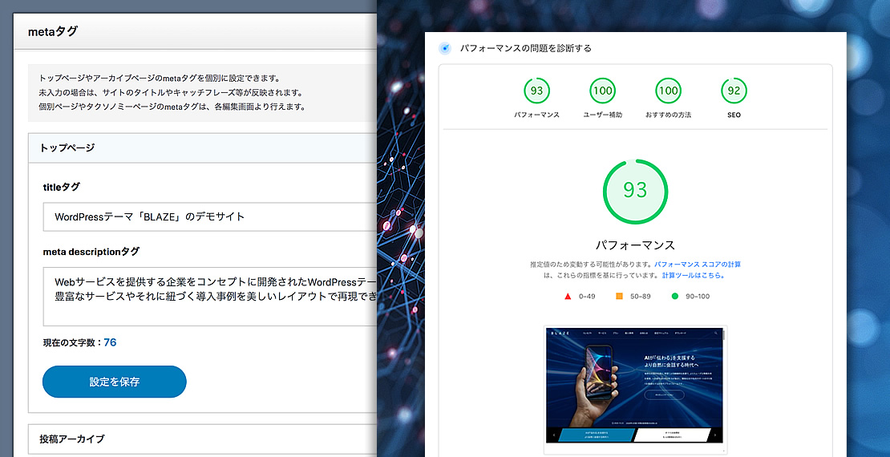Click the large 93 performance gauge
The height and width of the screenshot is (457, 890).
[635, 190]
